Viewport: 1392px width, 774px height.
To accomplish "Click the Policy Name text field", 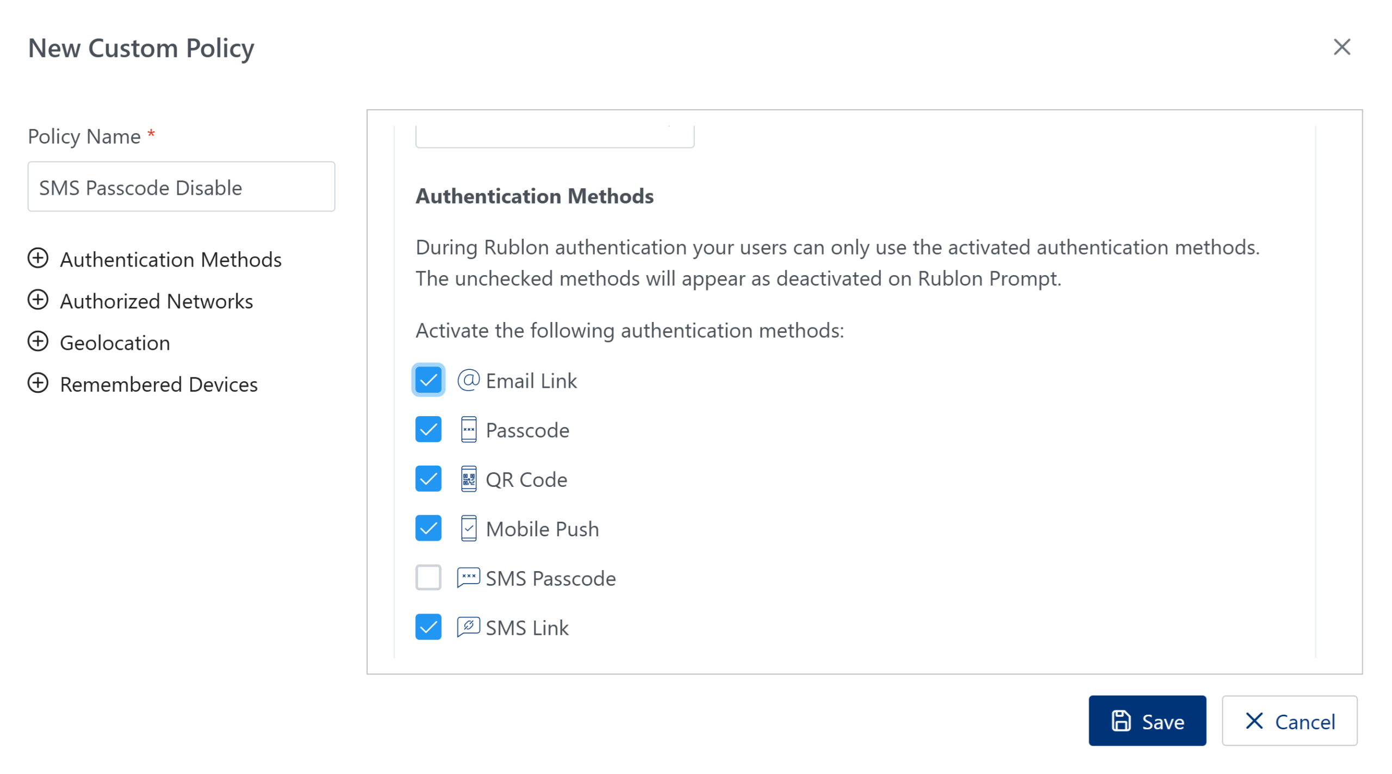I will click(181, 187).
